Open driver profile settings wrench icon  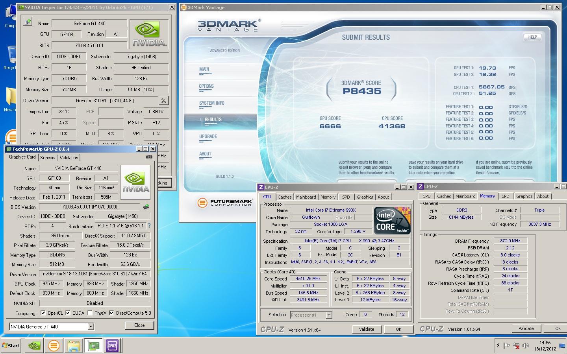pos(163,101)
